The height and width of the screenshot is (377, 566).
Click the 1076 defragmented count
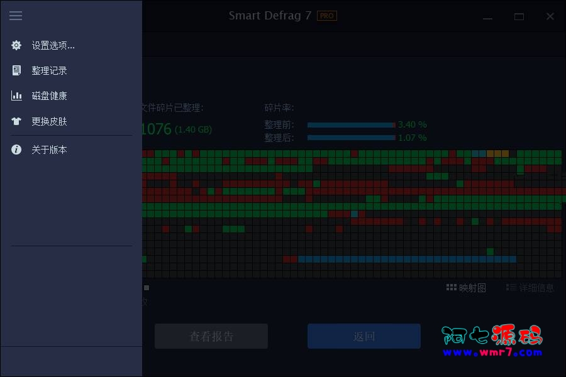[x=157, y=129]
